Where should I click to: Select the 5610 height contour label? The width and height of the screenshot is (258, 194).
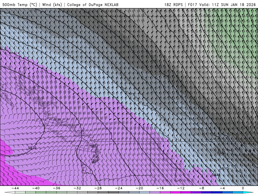click(224, 168)
